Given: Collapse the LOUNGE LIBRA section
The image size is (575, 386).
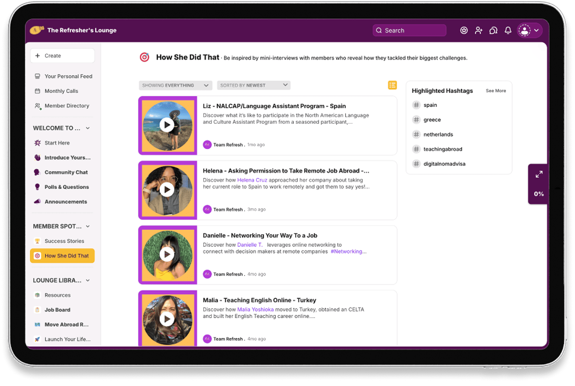Looking at the screenshot, I should (88, 280).
